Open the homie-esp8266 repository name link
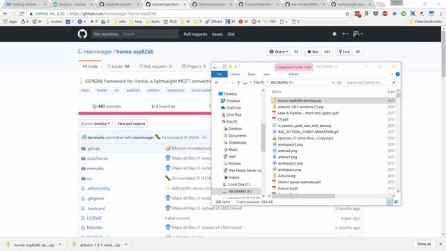This screenshot has width=446, height=251. point(134,52)
